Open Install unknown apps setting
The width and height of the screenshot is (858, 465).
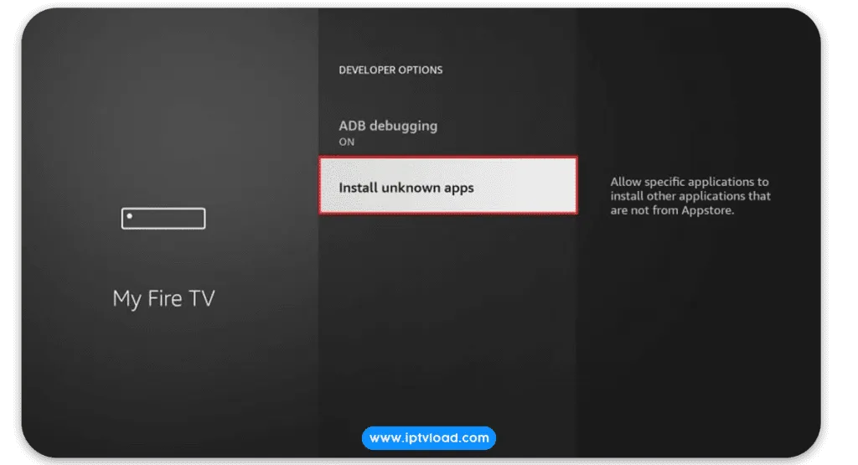click(448, 185)
